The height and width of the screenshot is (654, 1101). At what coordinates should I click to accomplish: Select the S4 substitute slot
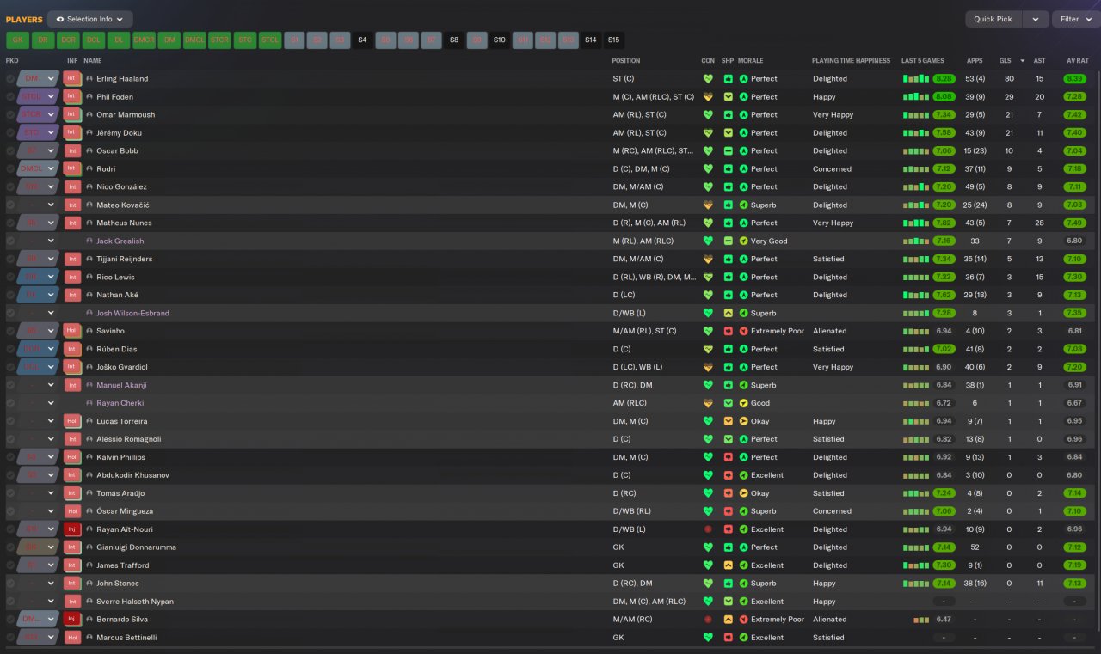(x=362, y=40)
